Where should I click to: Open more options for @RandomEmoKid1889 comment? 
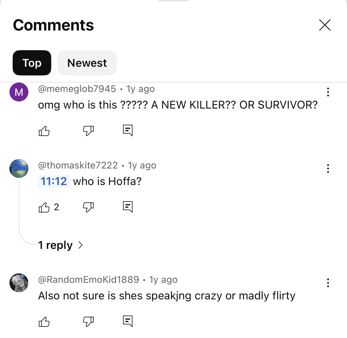coord(328,283)
